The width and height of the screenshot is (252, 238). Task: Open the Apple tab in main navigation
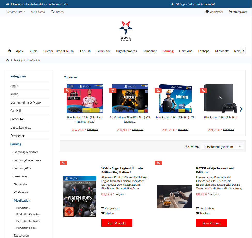pos(20,51)
